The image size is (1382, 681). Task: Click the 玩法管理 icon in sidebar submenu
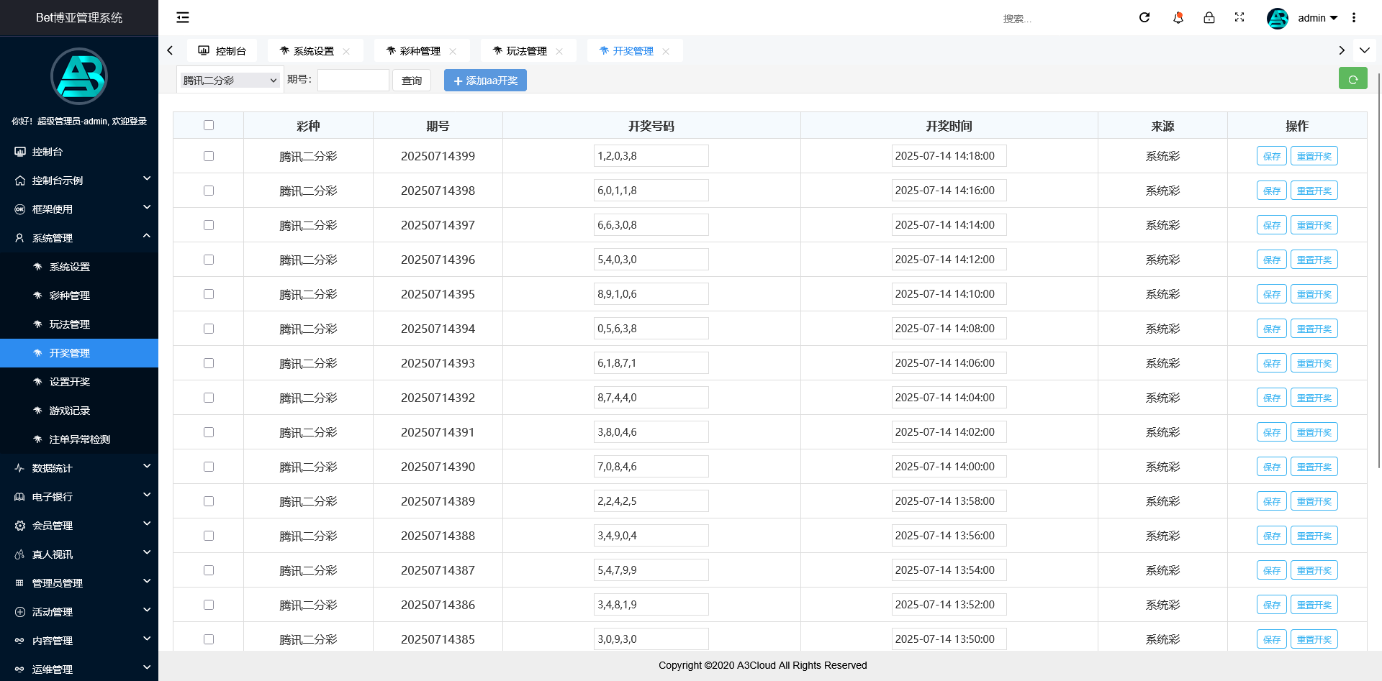37,324
